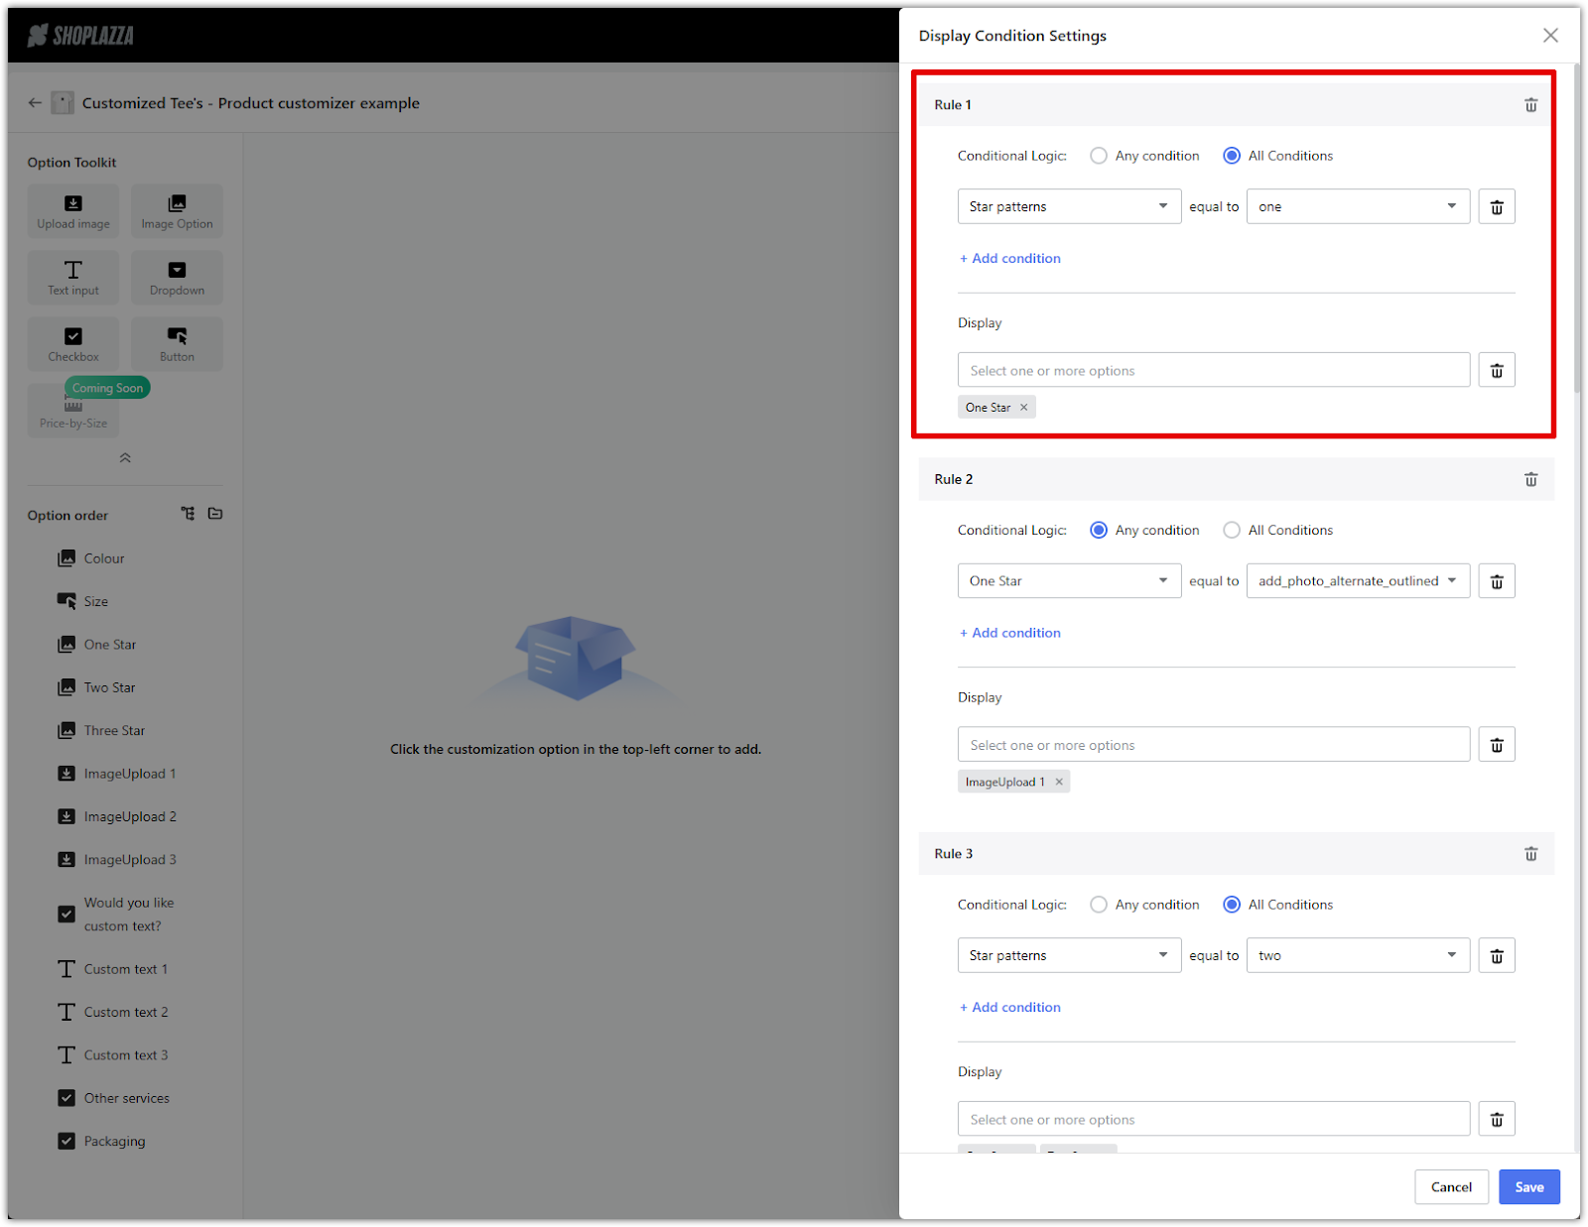Select Any condition for Rule 1
This screenshot has height=1227, width=1588.
click(1099, 156)
